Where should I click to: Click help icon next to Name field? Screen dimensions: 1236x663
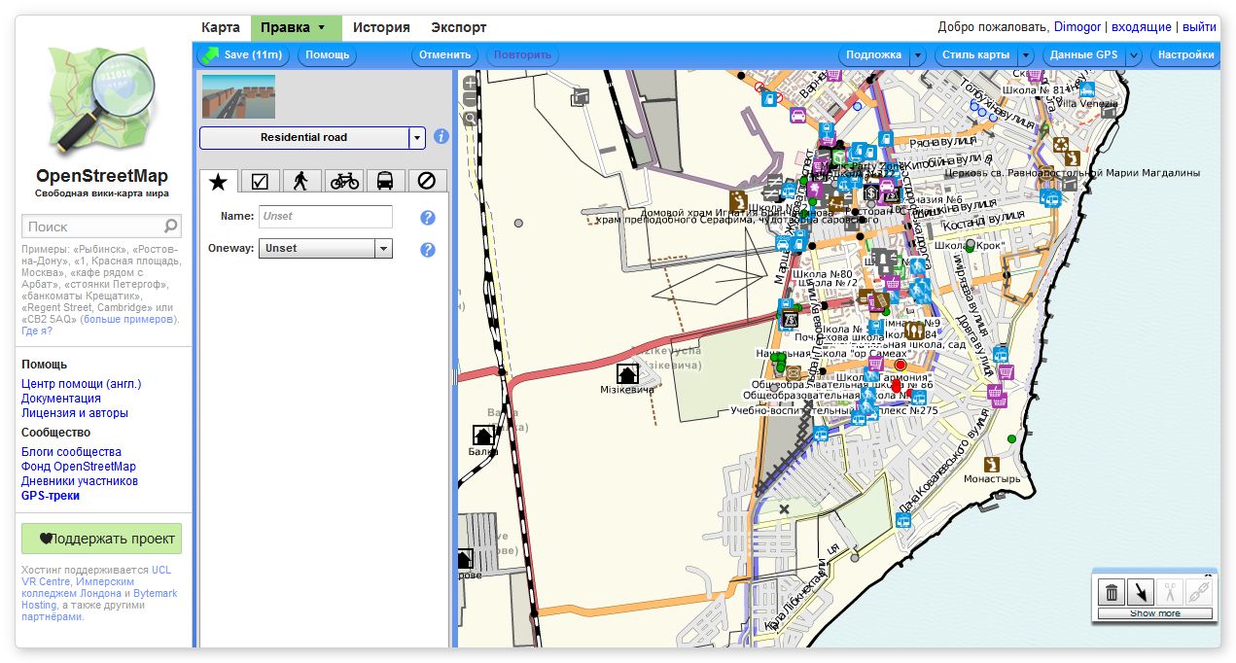point(427,217)
